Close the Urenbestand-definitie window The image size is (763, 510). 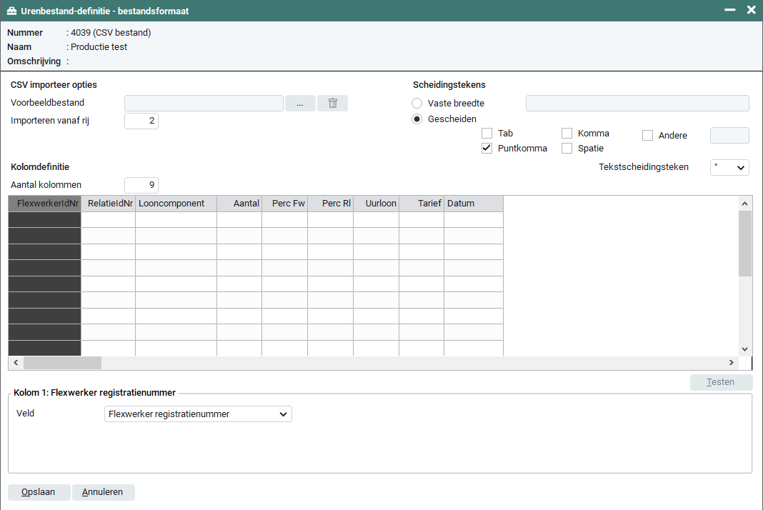751,10
